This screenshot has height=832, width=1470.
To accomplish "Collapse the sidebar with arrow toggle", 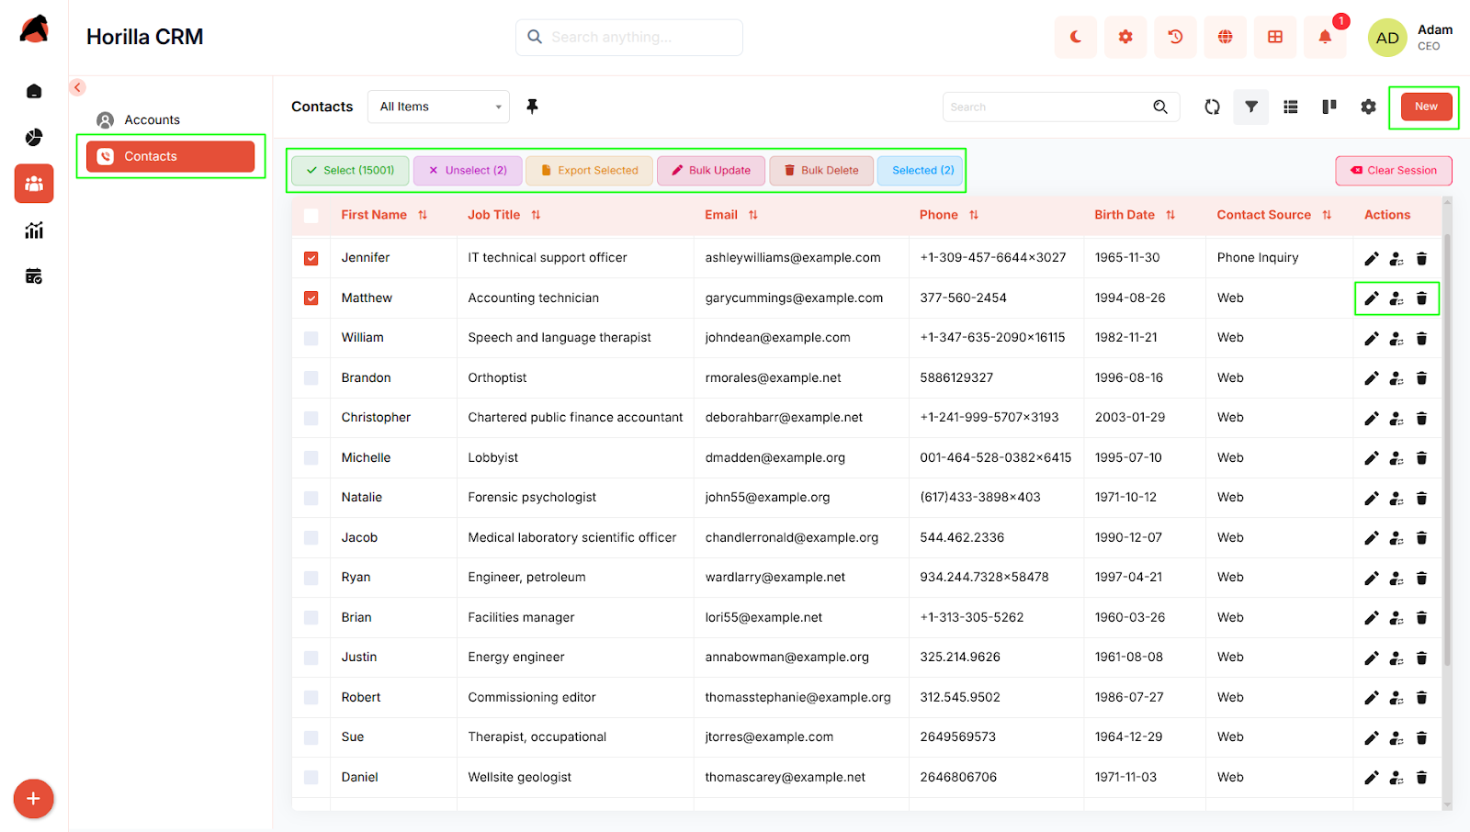I will (x=77, y=87).
